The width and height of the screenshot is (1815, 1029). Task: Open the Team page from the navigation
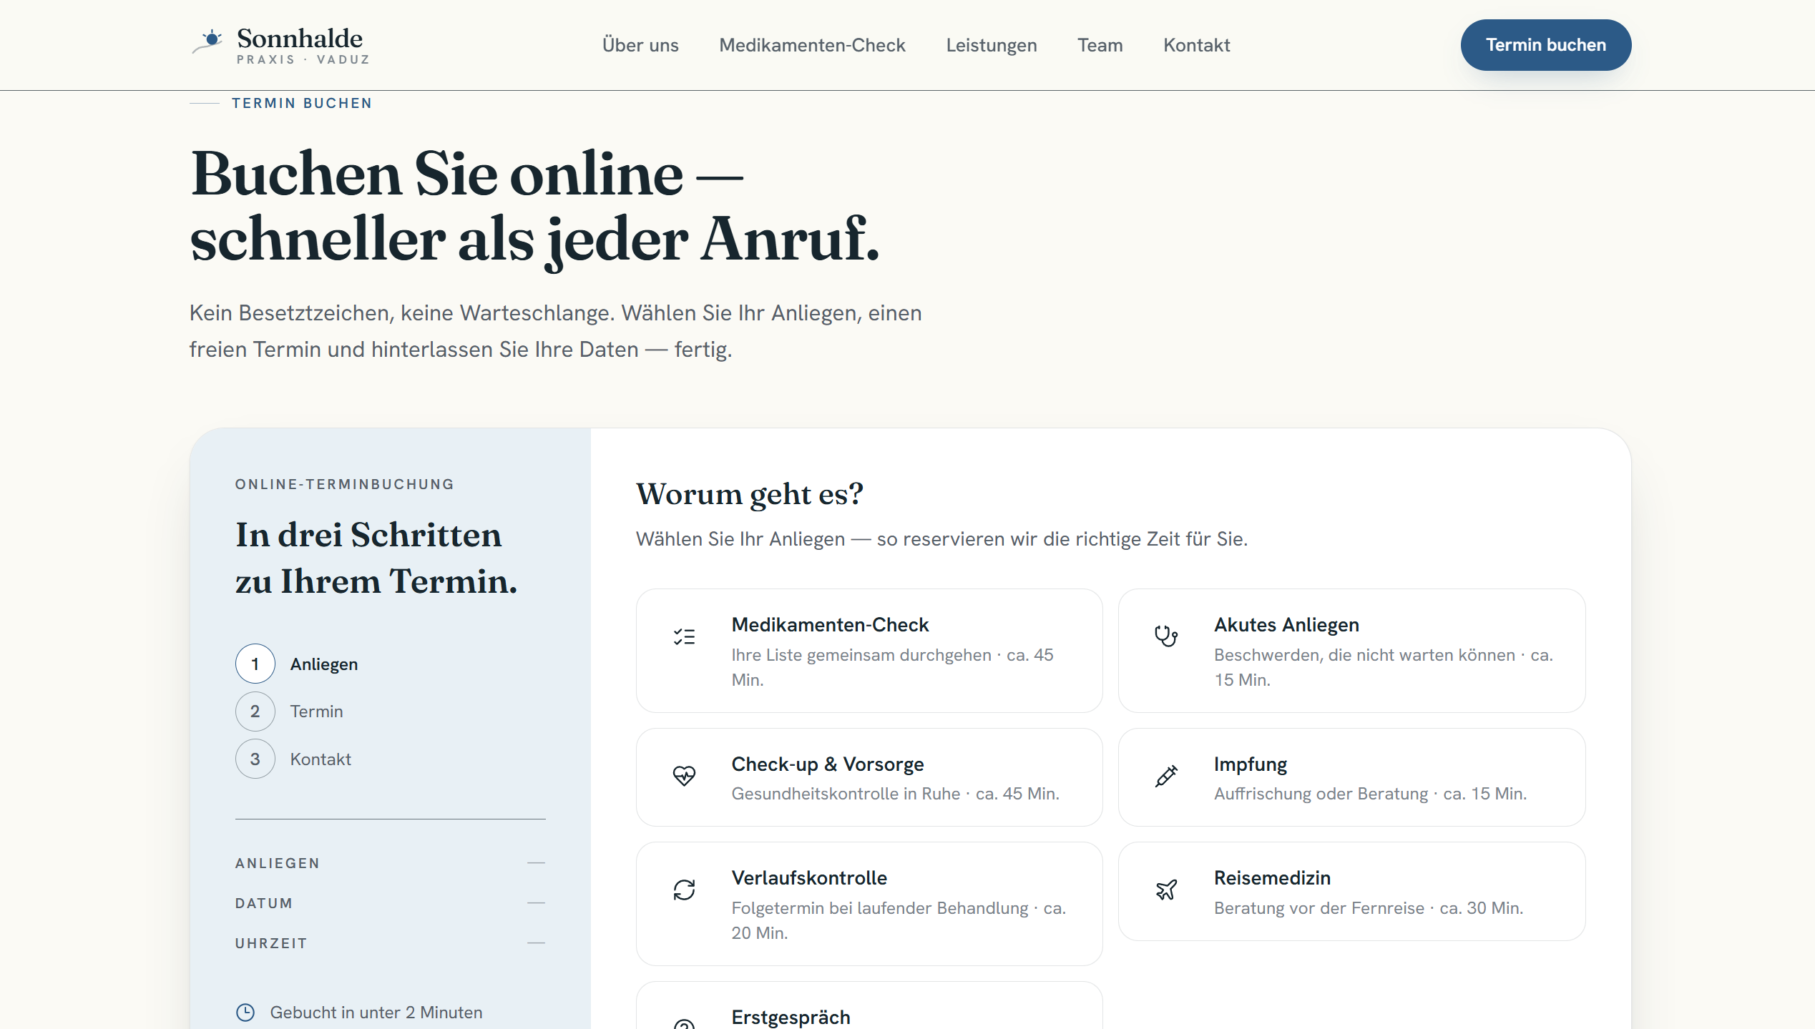pyautogui.click(x=1100, y=45)
